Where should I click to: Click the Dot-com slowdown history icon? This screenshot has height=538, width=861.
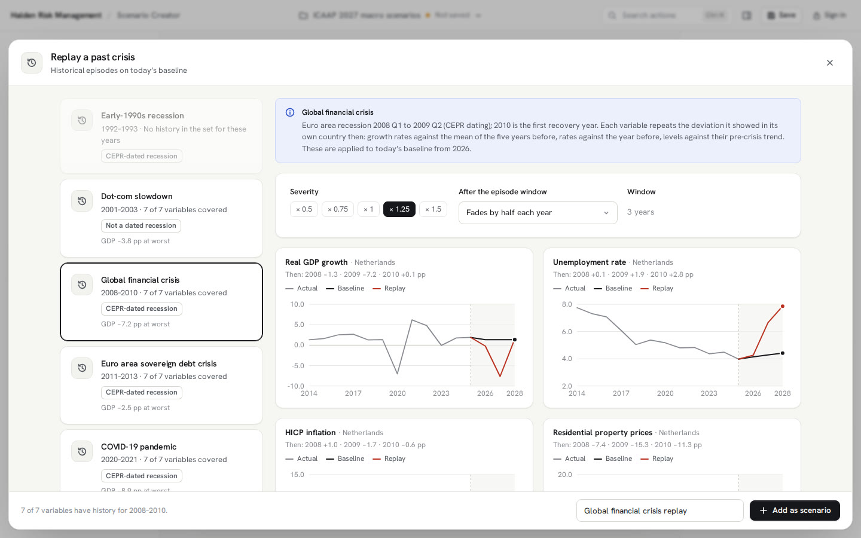(x=82, y=201)
